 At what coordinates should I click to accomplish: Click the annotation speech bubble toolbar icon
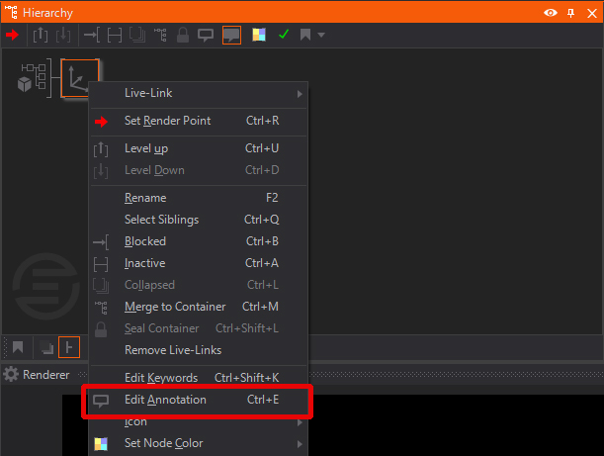tap(207, 35)
